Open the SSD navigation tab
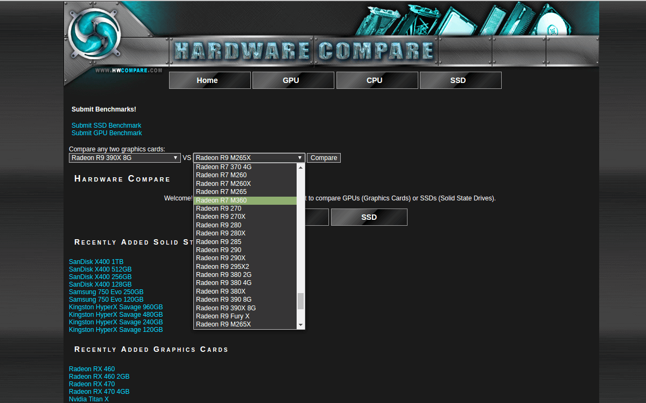The width and height of the screenshot is (646, 403). [x=461, y=80]
